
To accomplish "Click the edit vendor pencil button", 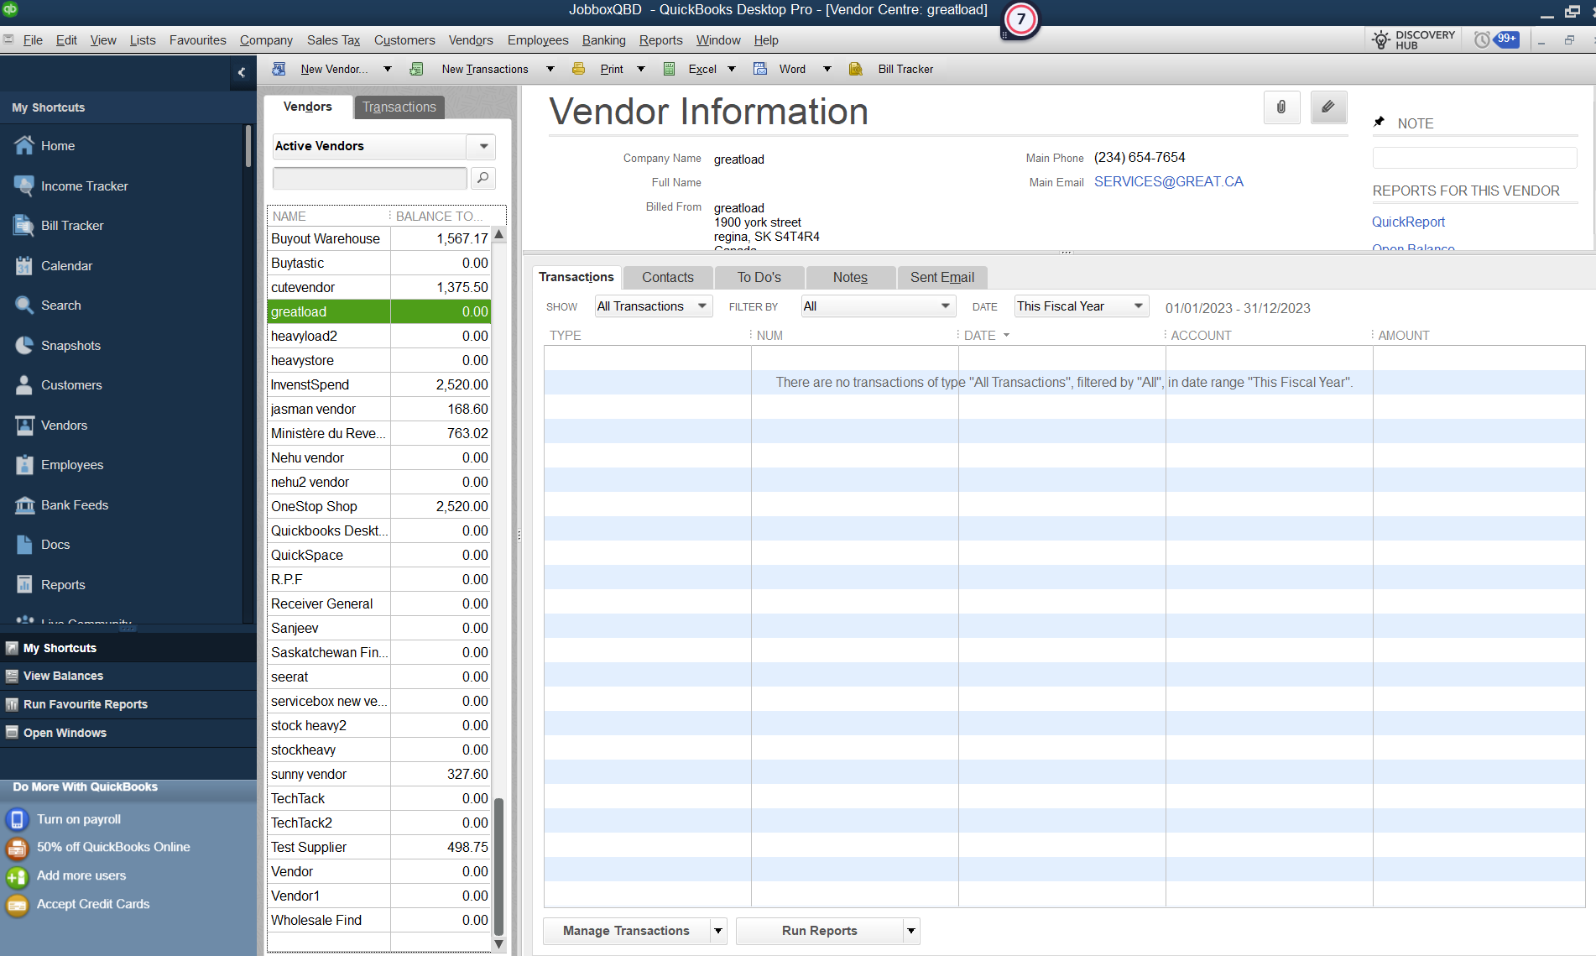I will pos(1328,107).
